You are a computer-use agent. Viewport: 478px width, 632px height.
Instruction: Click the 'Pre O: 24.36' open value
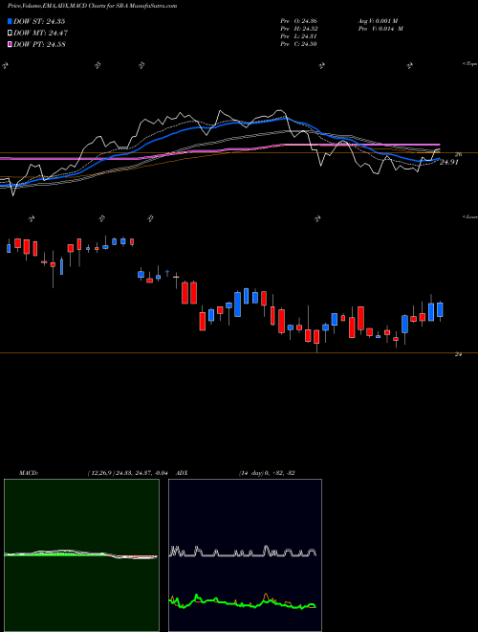pos(298,20)
